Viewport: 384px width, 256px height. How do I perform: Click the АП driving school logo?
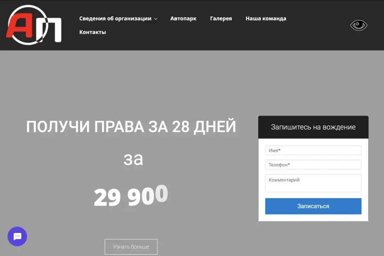click(x=34, y=25)
